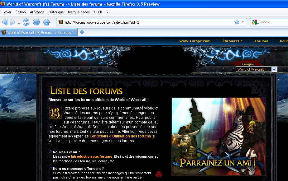288x181 pixels.
Task: Select the World of Warcraft (fr) Forums tab
Action: 39,33
